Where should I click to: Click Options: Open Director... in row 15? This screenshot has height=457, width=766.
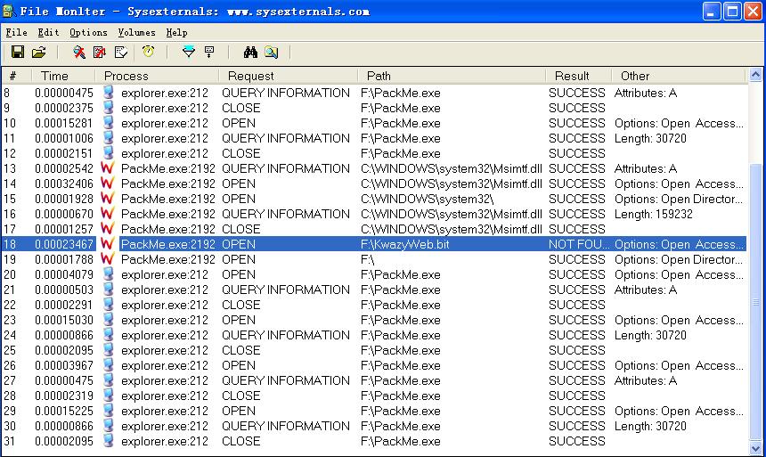click(x=679, y=199)
